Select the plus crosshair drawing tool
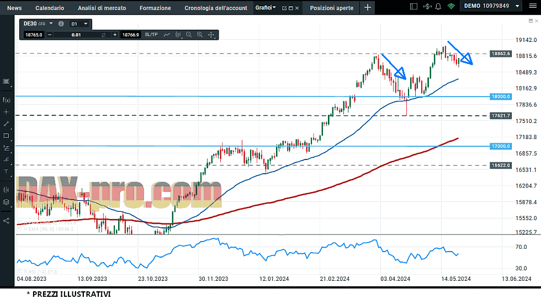The height and width of the screenshot is (299, 541). pos(6,112)
